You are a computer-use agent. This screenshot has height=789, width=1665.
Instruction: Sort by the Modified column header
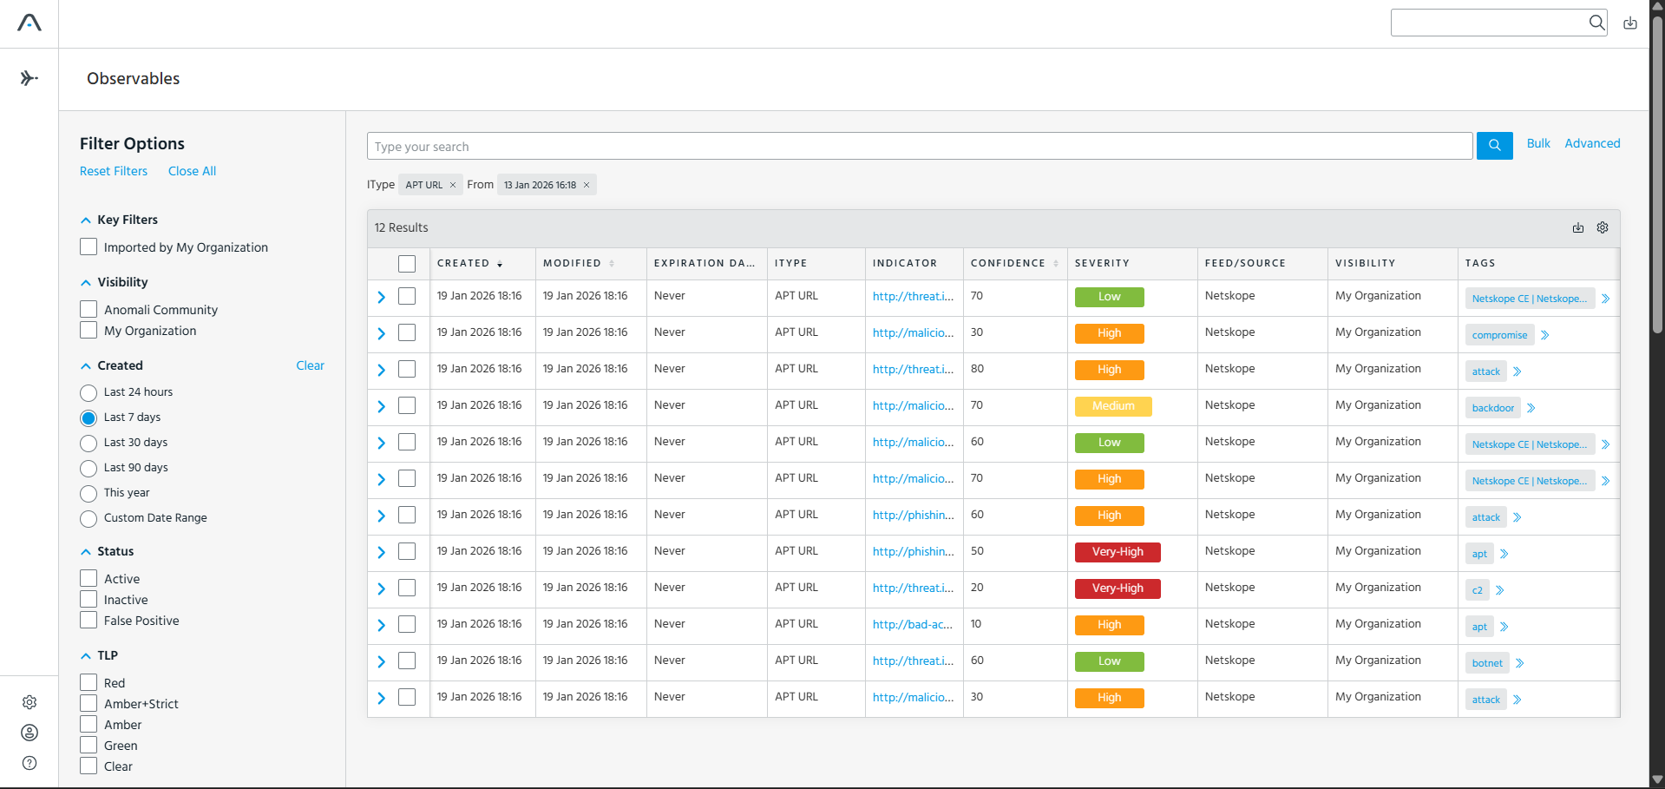tap(573, 263)
